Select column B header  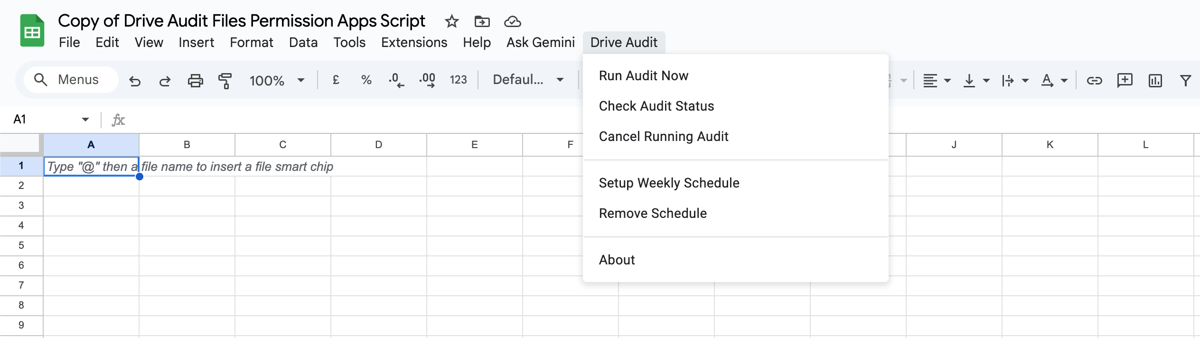[187, 145]
